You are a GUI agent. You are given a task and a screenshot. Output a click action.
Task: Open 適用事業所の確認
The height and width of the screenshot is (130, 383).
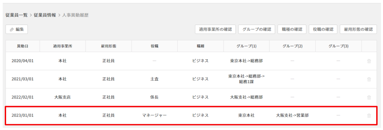pyautogui.click(x=215, y=29)
